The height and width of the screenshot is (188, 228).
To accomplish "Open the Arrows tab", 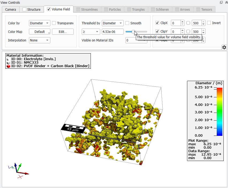I will coord(183,9).
